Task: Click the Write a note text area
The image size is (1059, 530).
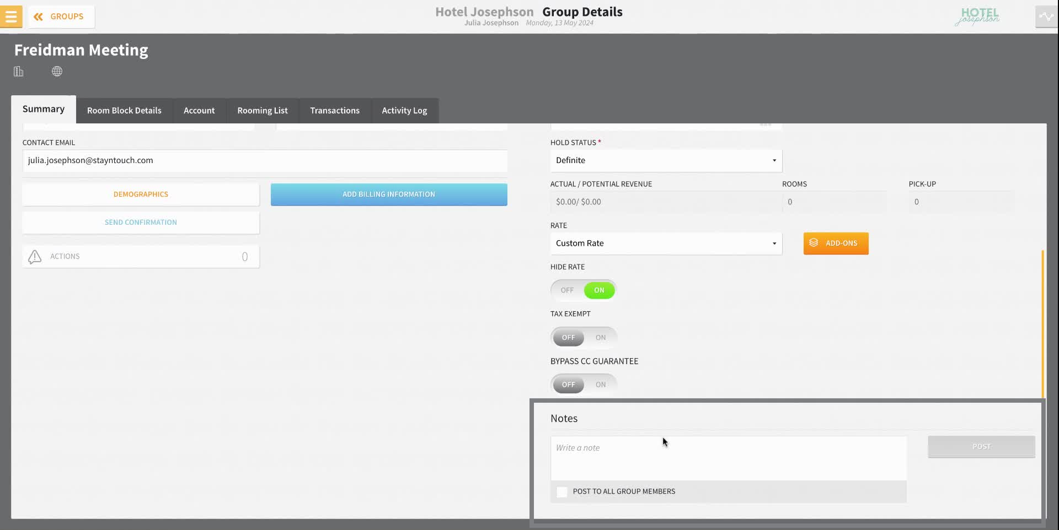Action: pos(728,458)
